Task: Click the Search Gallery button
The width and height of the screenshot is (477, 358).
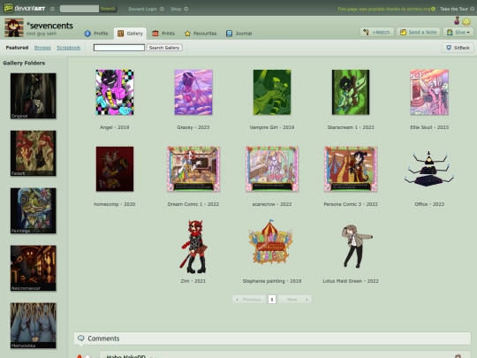Action: [164, 48]
